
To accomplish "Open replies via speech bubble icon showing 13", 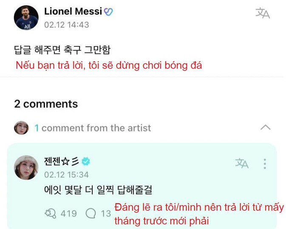I will (91, 213).
